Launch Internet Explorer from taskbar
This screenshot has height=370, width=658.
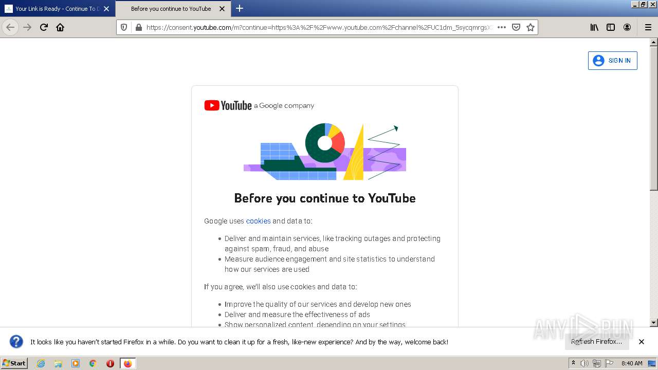pyautogui.click(x=41, y=363)
